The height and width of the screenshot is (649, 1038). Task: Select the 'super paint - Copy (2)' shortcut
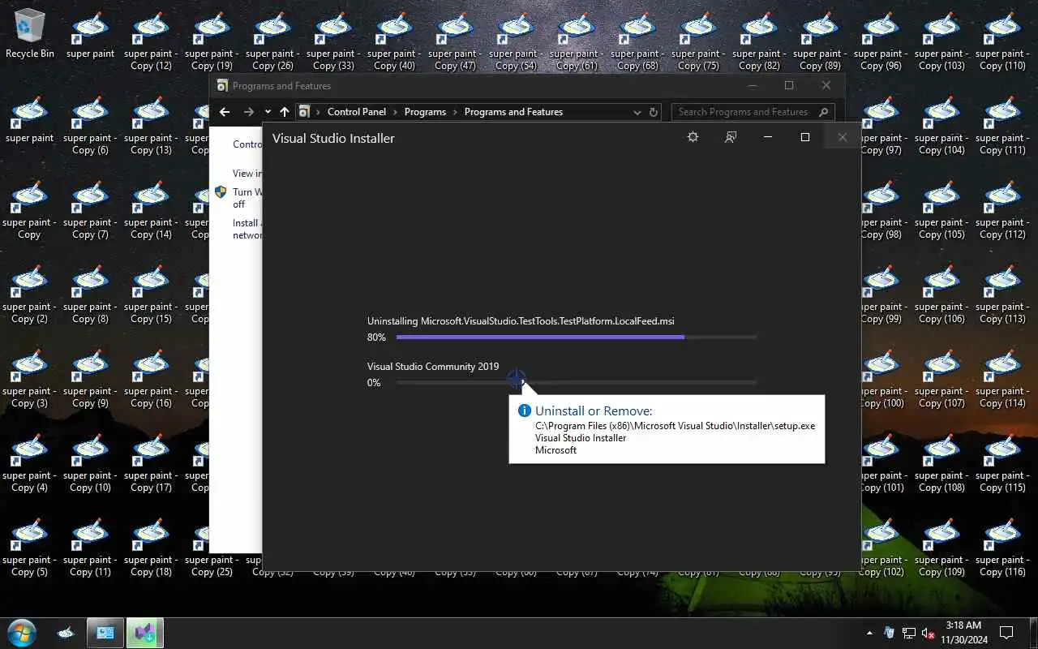pos(29,293)
